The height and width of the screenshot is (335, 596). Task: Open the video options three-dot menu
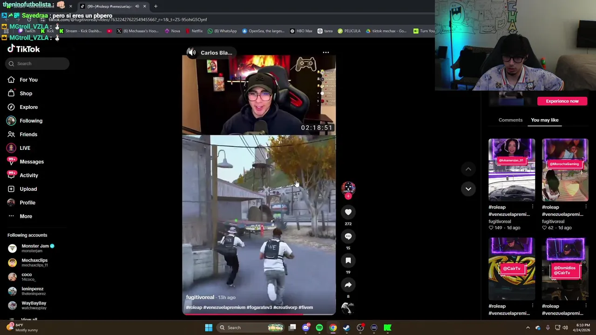click(326, 53)
